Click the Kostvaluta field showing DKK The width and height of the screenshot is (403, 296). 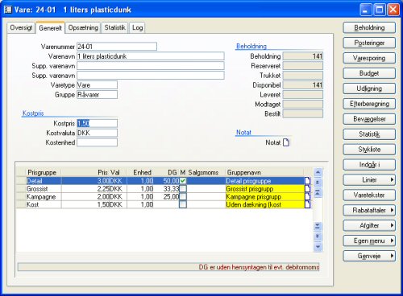pos(97,133)
